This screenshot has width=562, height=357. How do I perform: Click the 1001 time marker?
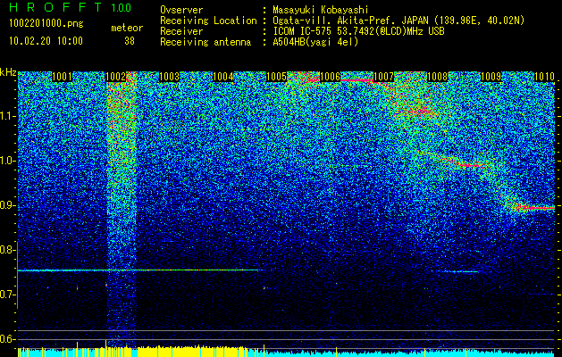[x=62, y=77]
